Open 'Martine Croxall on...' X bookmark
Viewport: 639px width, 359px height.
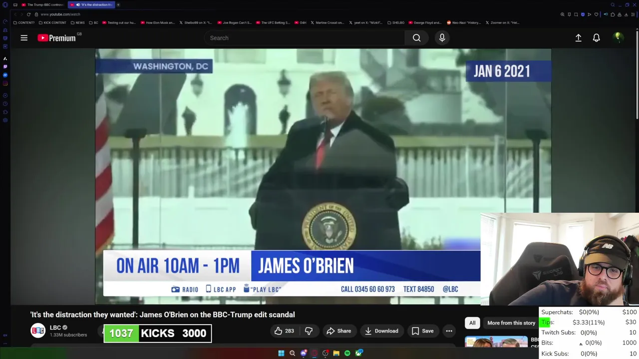pos(327,22)
